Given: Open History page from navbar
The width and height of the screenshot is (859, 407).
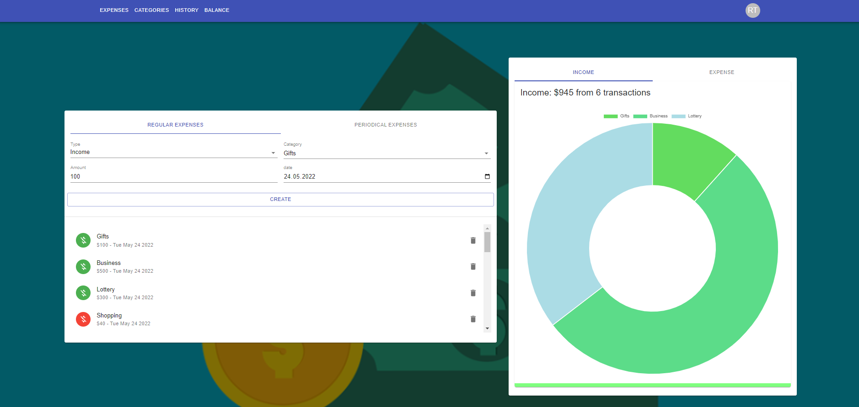Looking at the screenshot, I should (x=187, y=10).
